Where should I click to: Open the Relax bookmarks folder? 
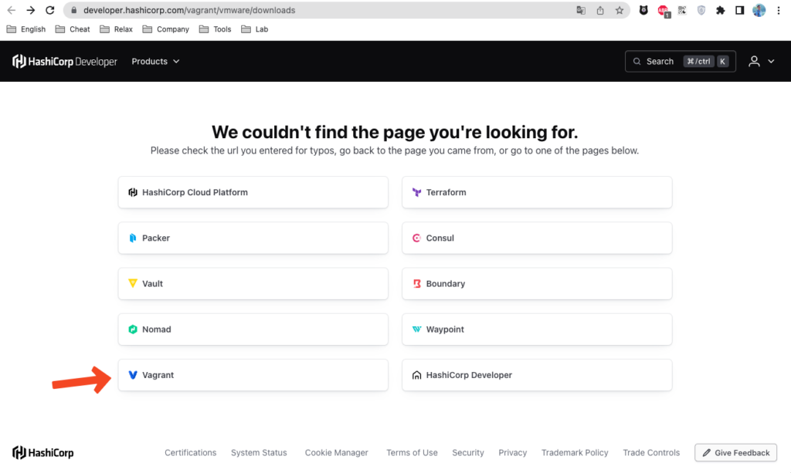[x=117, y=29]
